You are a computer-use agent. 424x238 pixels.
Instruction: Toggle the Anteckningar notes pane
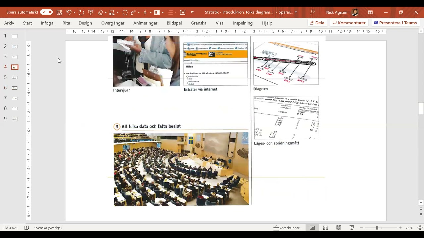(x=287, y=228)
